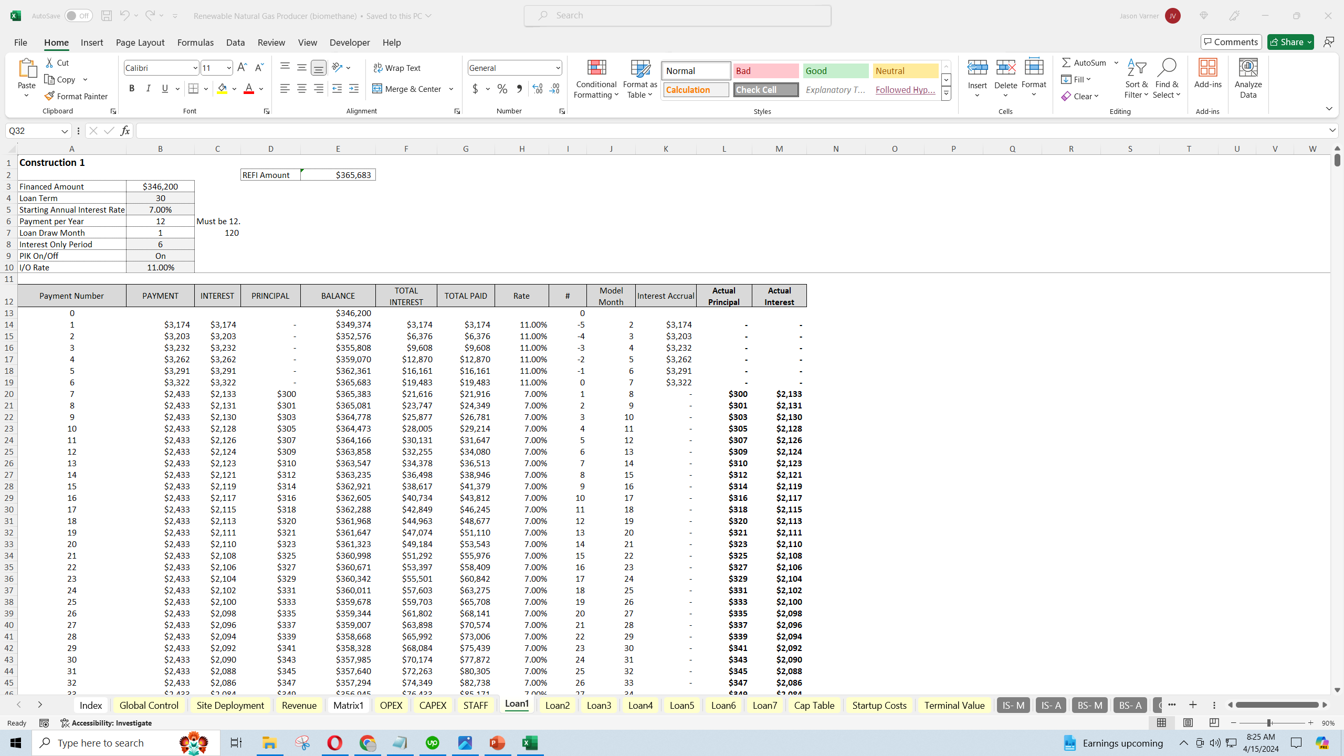1344x756 pixels.
Task: Select Normal view in status bar
Action: tap(1162, 723)
